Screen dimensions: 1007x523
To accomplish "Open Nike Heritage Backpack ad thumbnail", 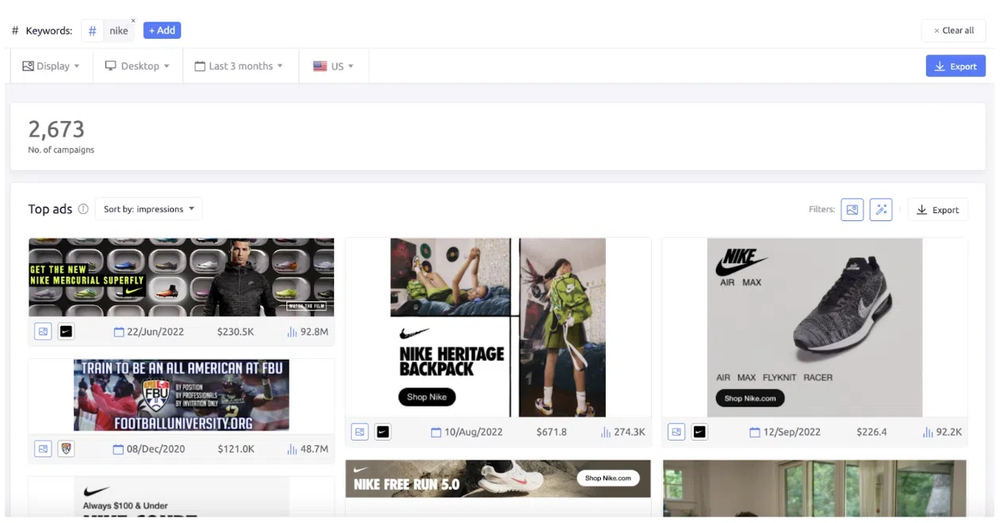I will tap(498, 327).
